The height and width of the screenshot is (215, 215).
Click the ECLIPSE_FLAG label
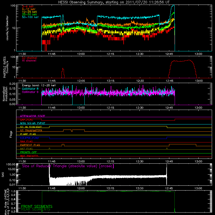[29, 138]
